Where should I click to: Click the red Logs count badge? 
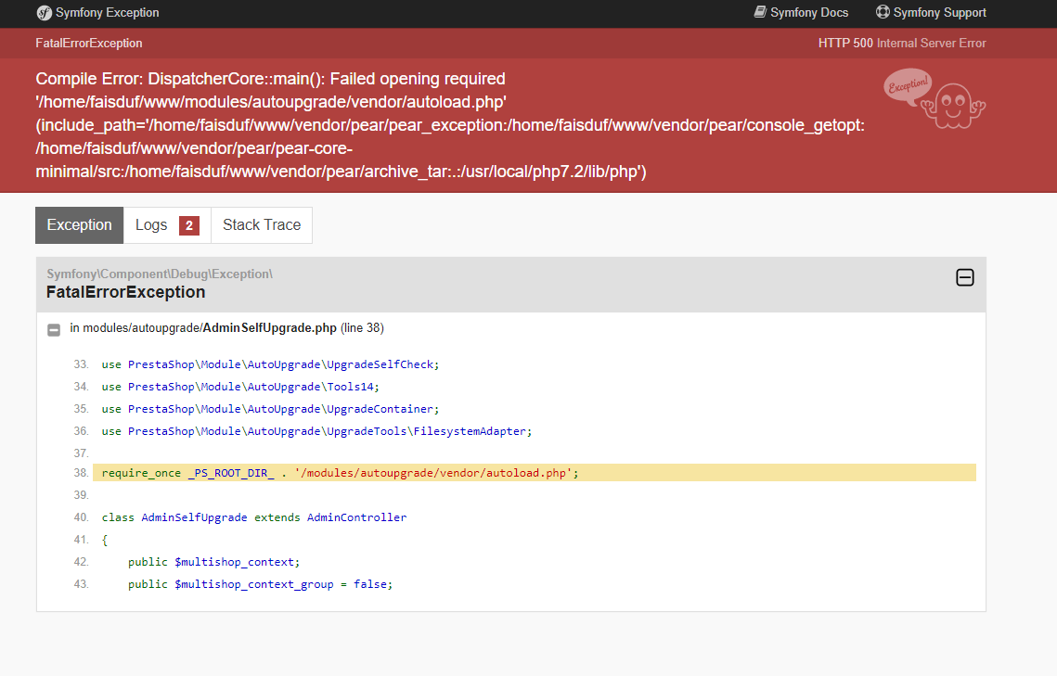tap(188, 225)
